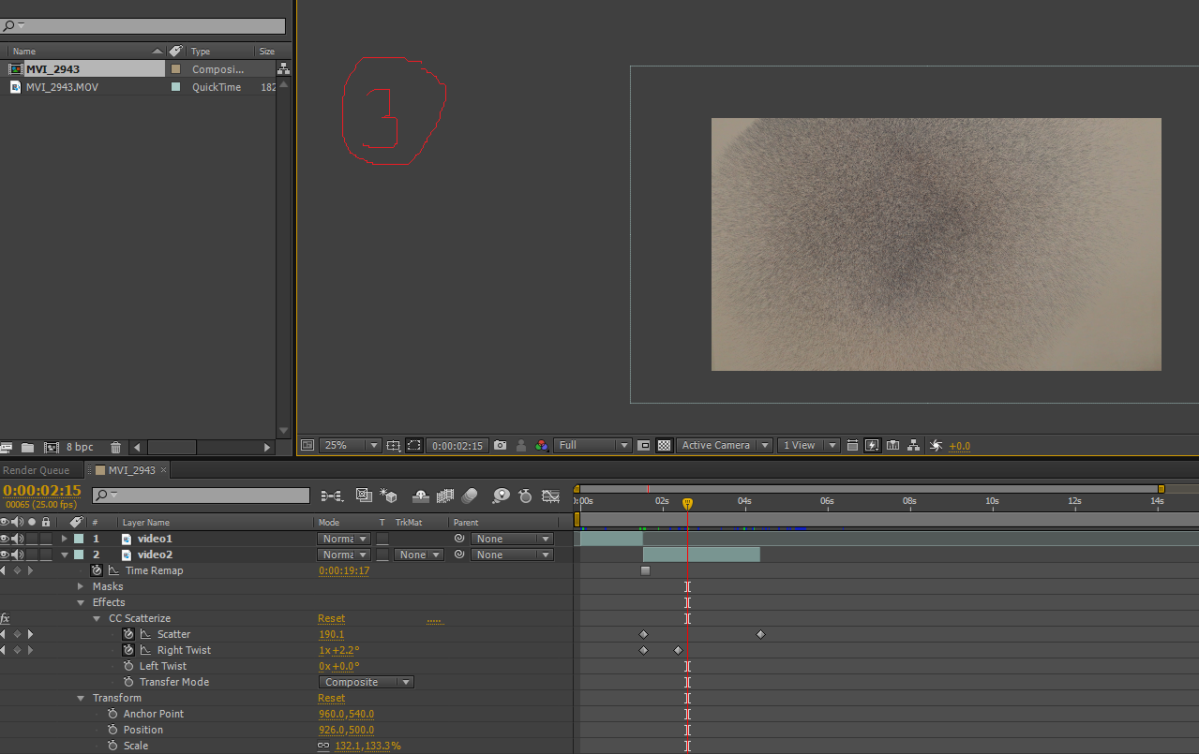1199x754 pixels.
Task: Select MVI_2943.MOV in the project panel
Action: (62, 87)
